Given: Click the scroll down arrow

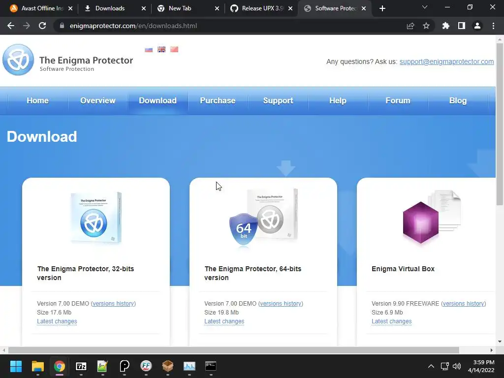Looking at the screenshot, I should click(x=500, y=342).
